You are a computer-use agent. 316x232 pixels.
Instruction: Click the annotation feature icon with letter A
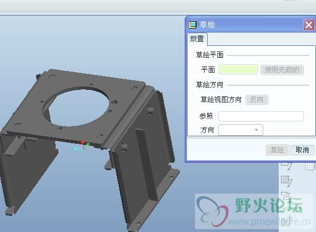286,180
